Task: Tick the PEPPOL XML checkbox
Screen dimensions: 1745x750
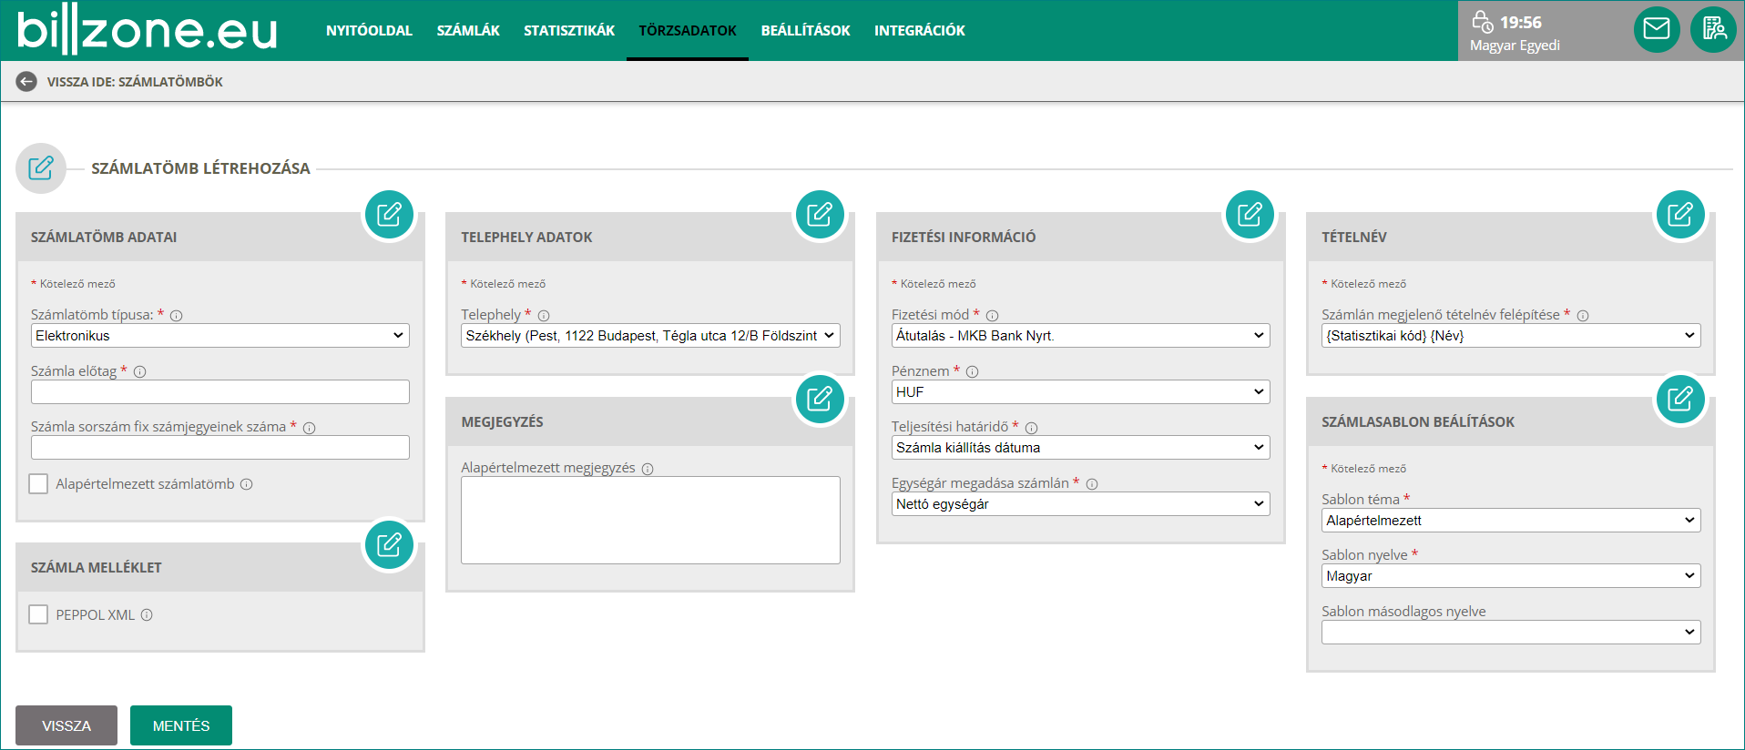Action: pos(38,614)
